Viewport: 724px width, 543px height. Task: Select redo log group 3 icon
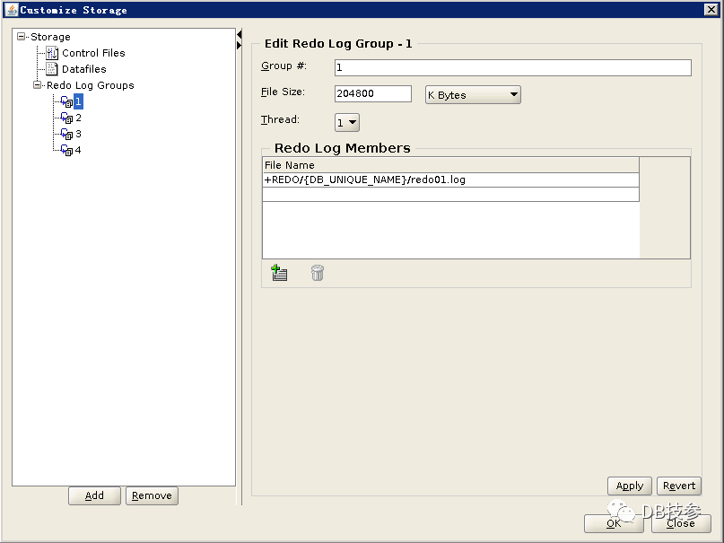point(66,135)
